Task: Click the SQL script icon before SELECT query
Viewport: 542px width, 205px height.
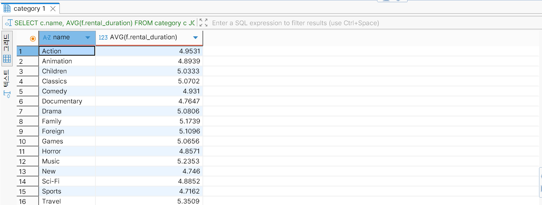Action: point(9,23)
